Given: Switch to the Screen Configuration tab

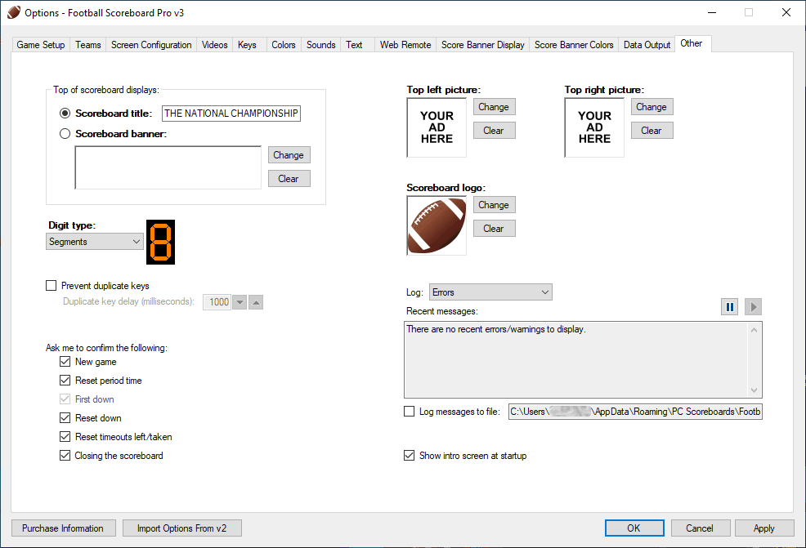Looking at the screenshot, I should pos(151,45).
